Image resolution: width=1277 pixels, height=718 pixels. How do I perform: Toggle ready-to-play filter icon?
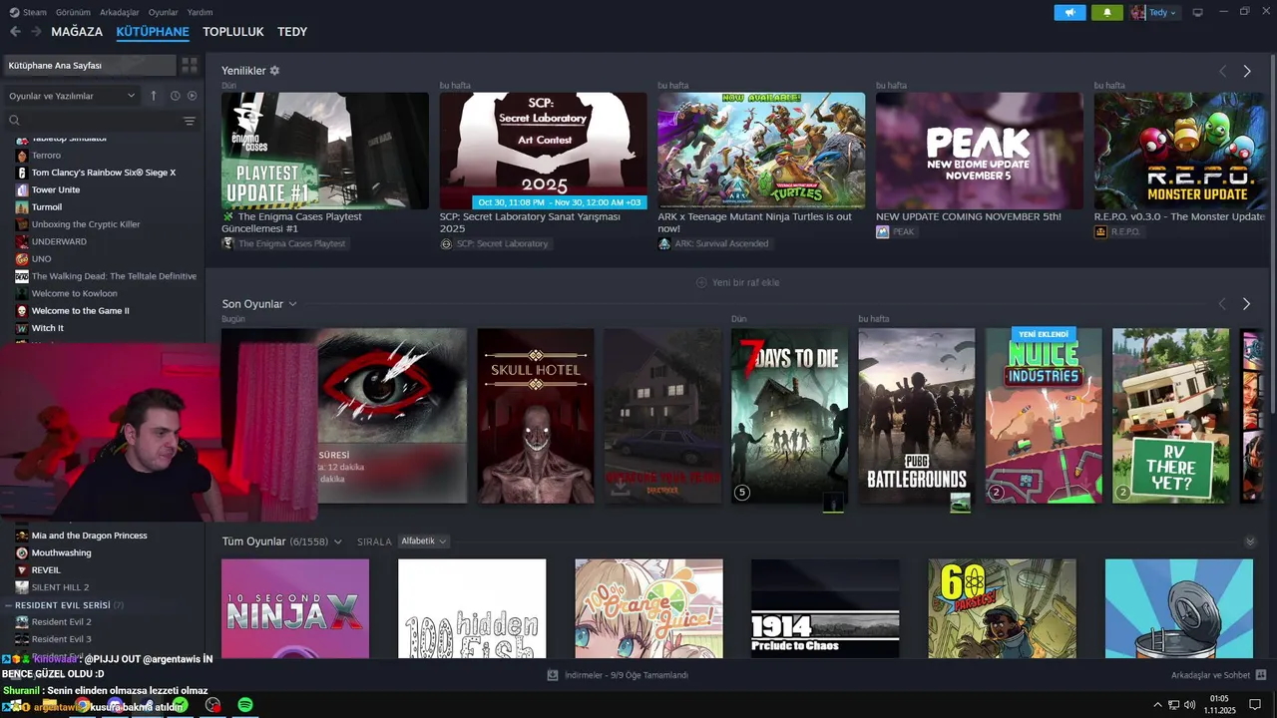(193, 96)
